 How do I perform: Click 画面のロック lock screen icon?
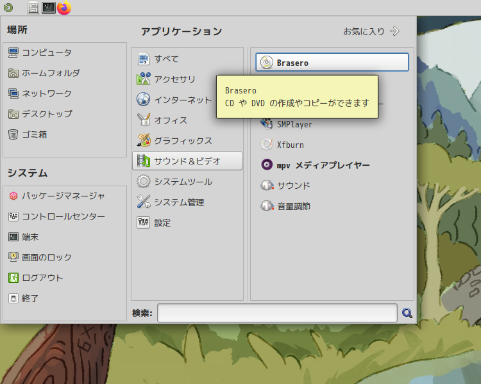13,257
